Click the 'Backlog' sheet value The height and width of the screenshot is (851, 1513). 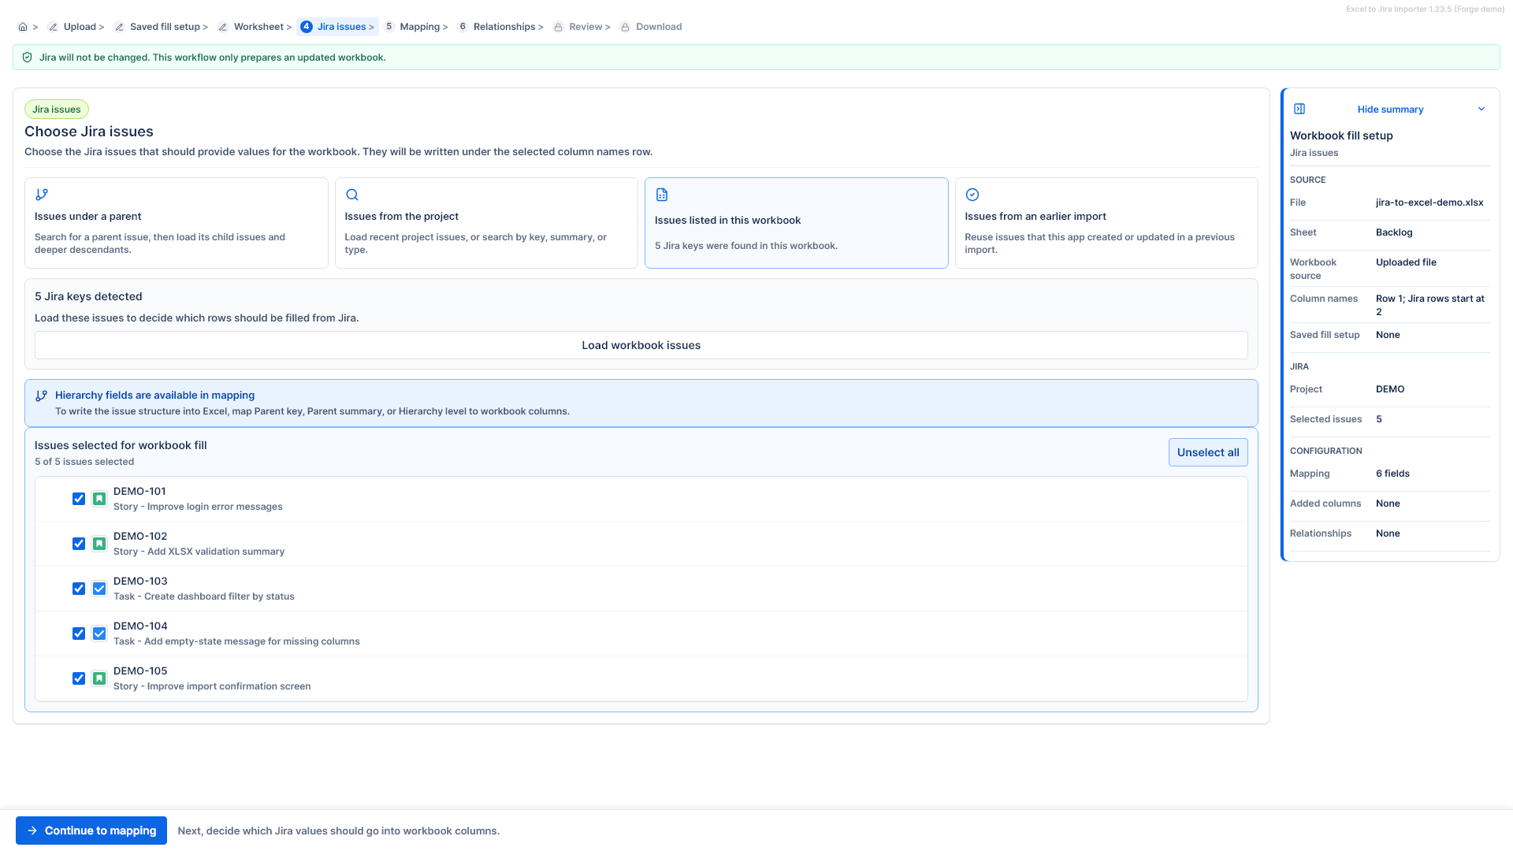coord(1394,232)
